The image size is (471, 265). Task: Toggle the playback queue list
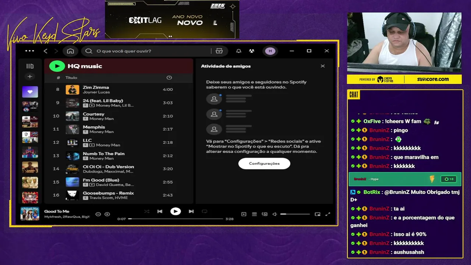pos(254,214)
